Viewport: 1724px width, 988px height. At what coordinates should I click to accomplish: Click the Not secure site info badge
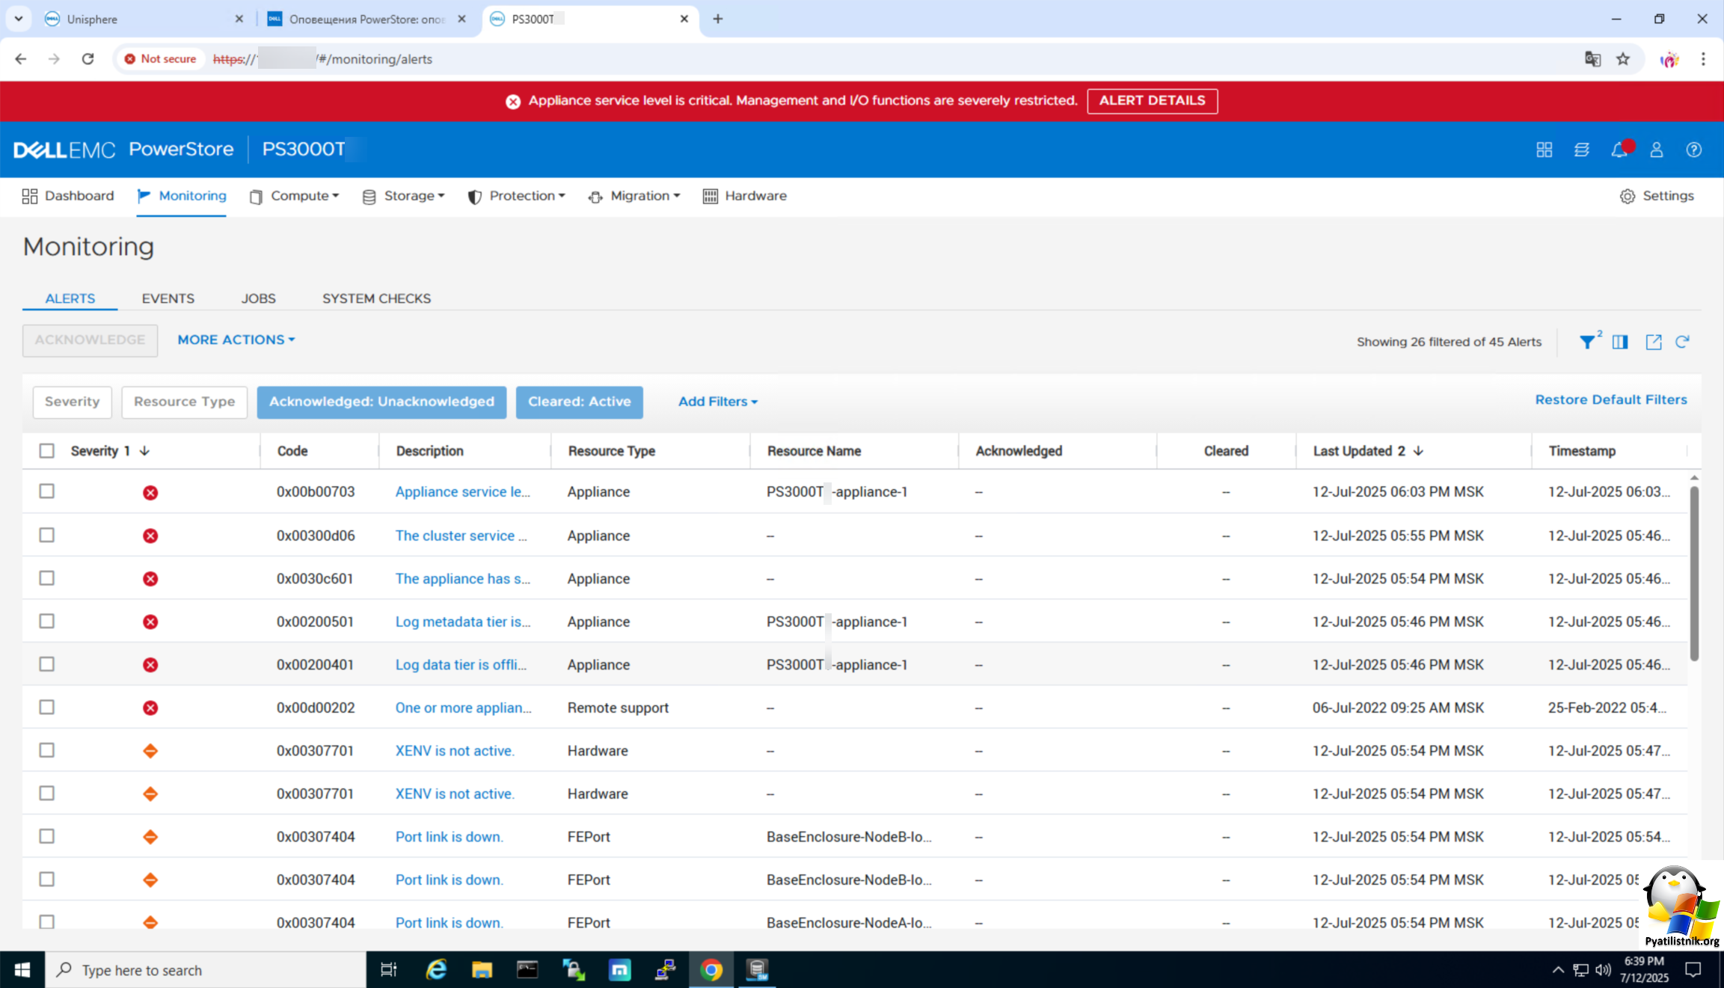coord(160,58)
